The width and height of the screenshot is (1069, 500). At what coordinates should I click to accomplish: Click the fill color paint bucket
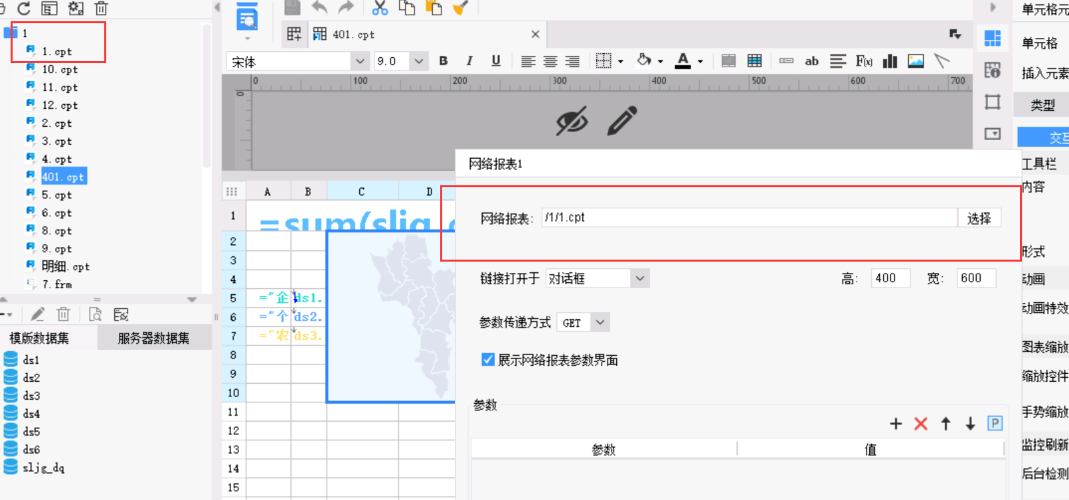tap(643, 60)
